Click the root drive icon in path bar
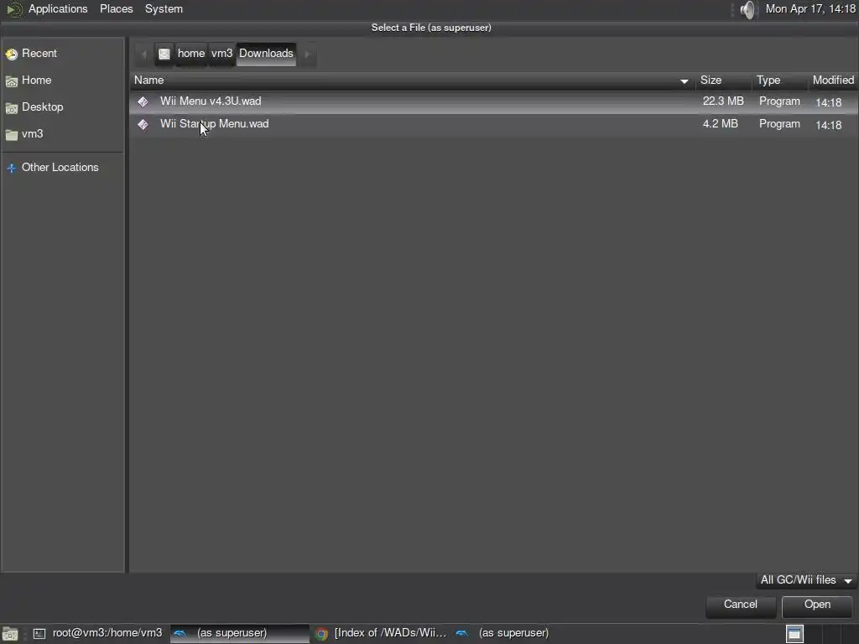Image resolution: width=859 pixels, height=644 pixels. [x=164, y=55]
